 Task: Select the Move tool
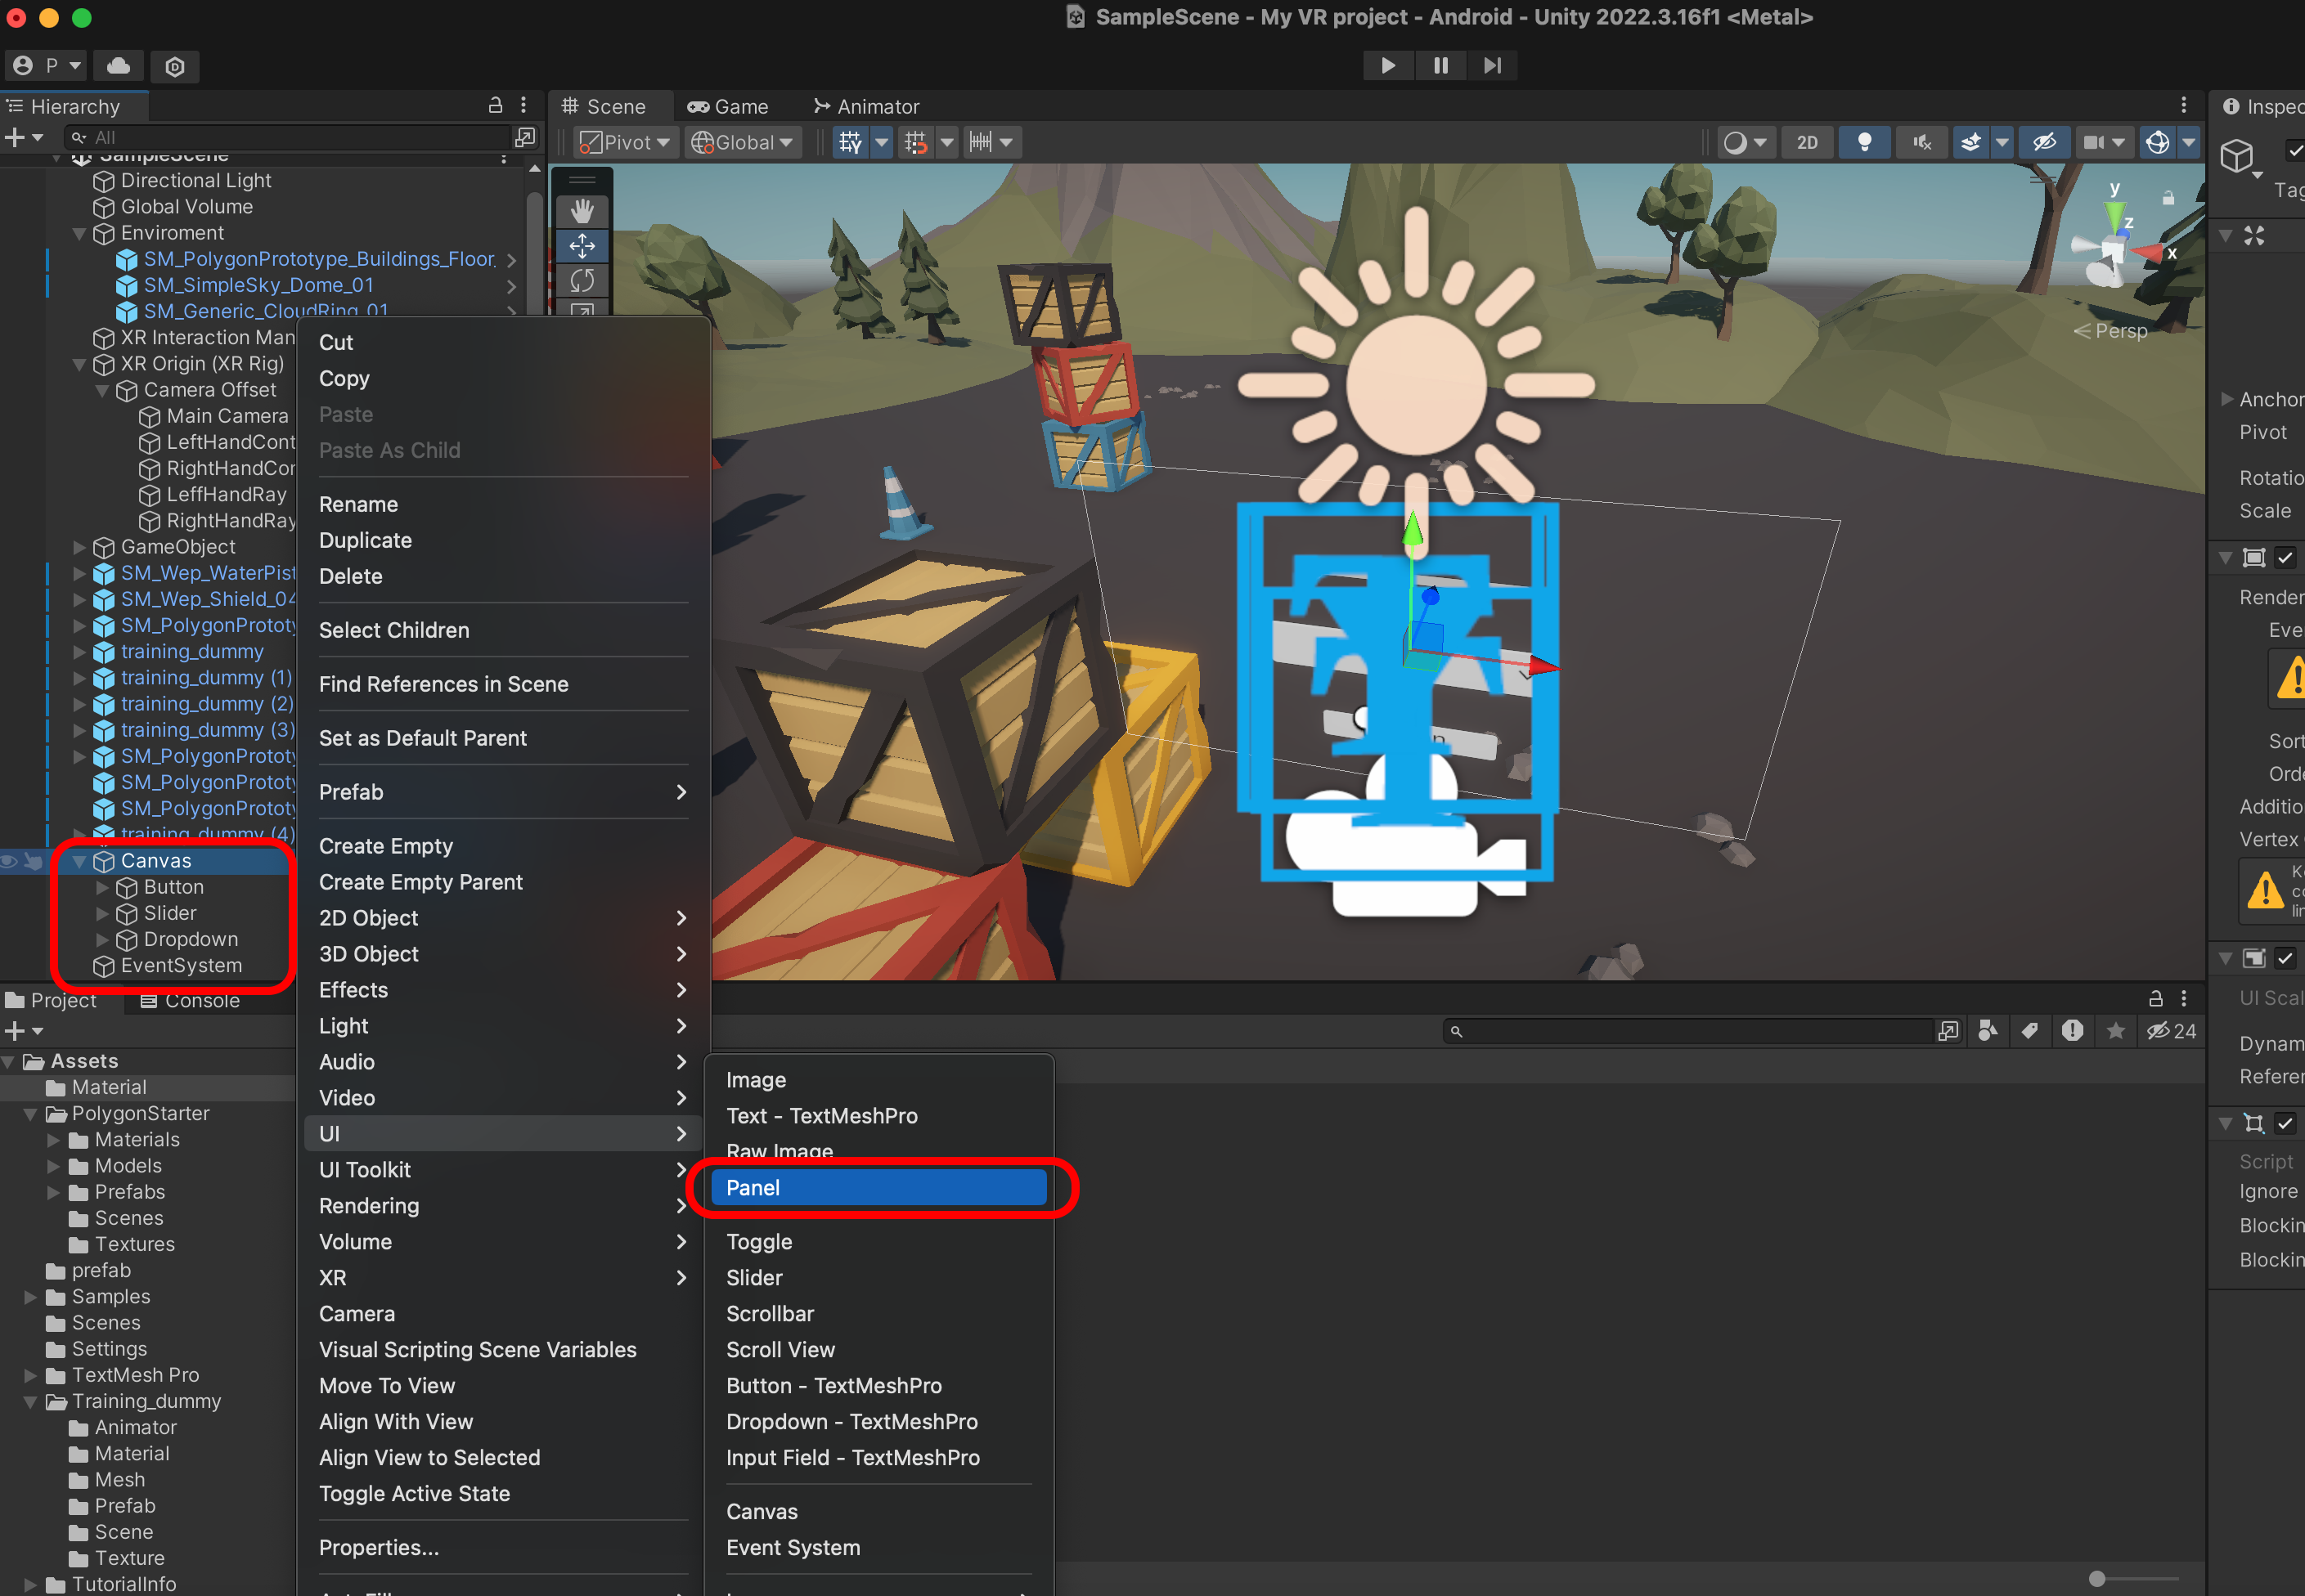tap(582, 246)
